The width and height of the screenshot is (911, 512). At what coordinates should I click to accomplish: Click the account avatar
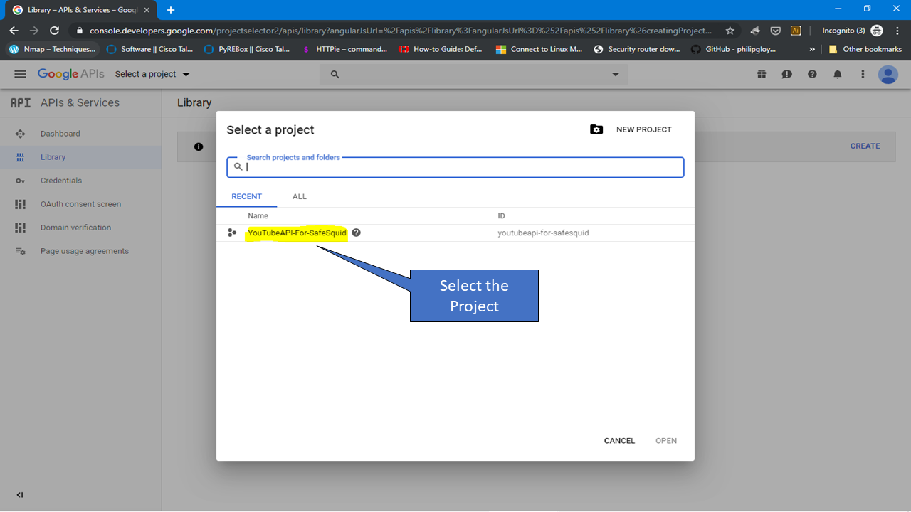pyautogui.click(x=888, y=75)
